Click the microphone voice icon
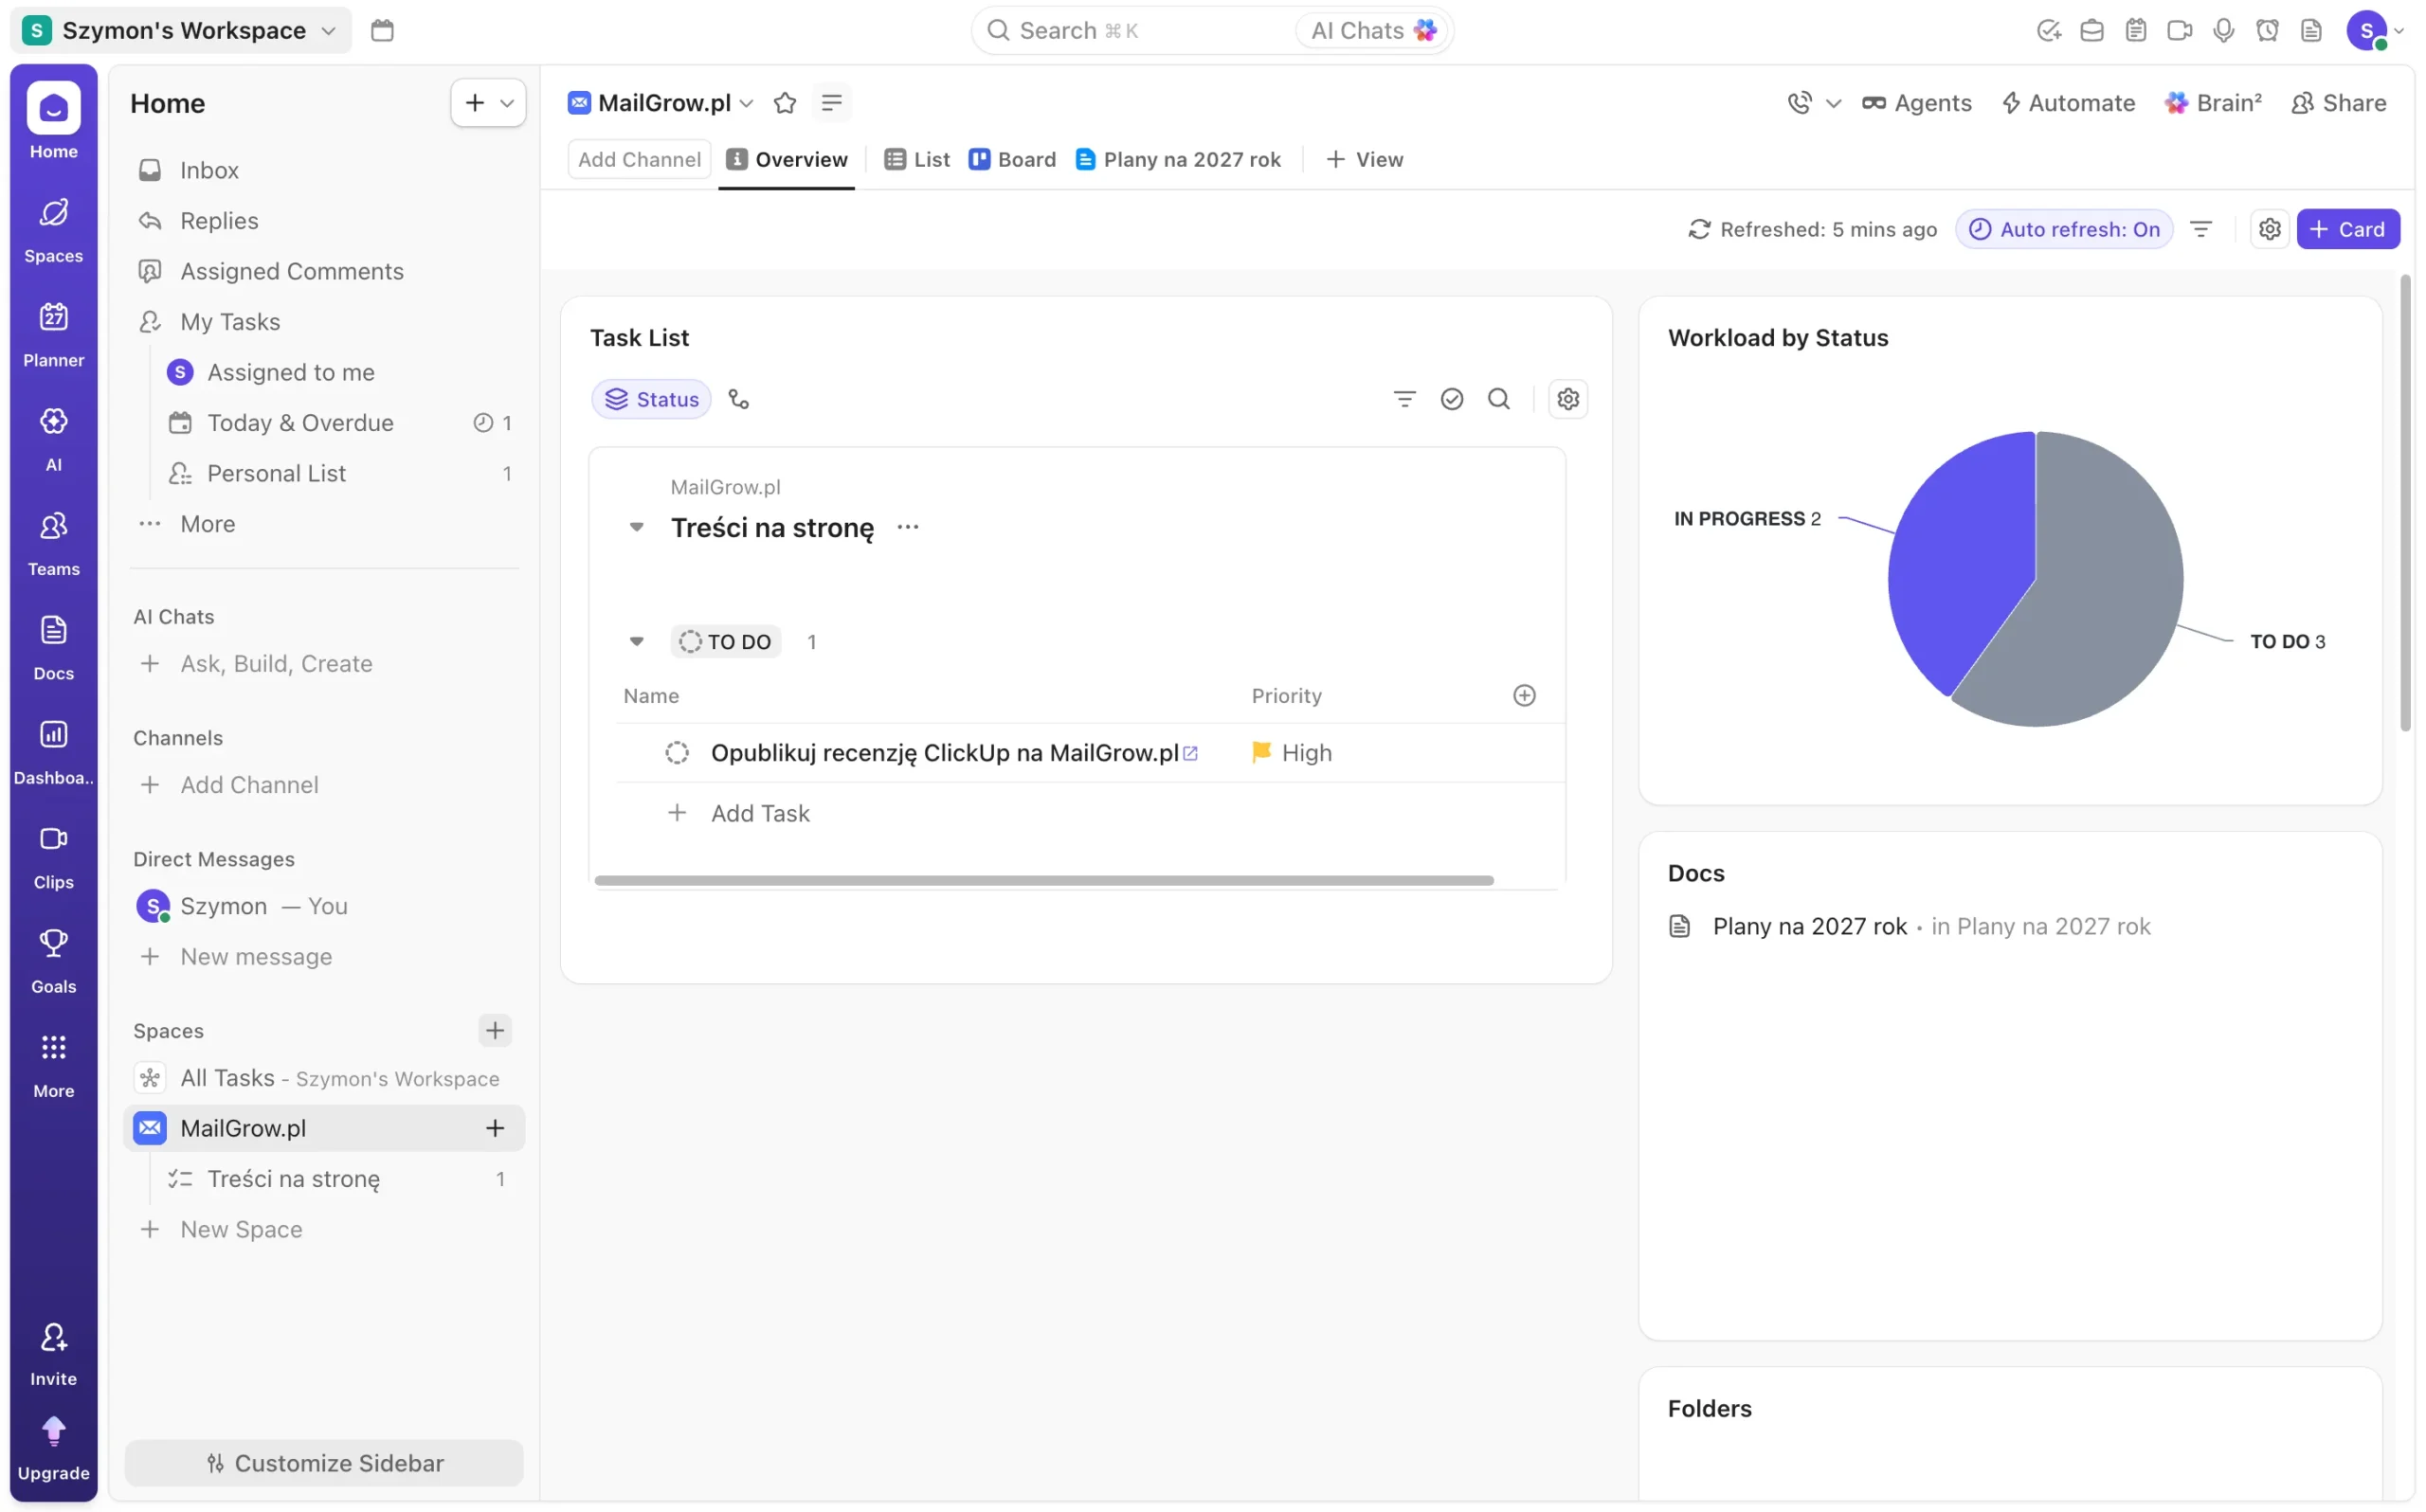 coord(2224,30)
